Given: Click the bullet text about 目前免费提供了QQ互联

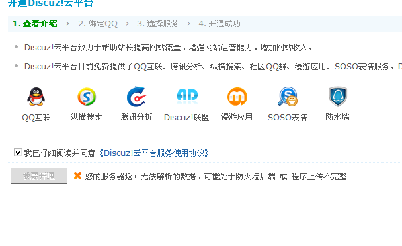Looking at the screenshot, I should click(x=213, y=67).
